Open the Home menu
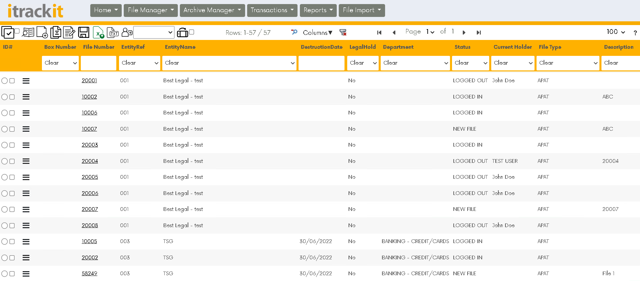This screenshot has height=281, width=640. pos(106,10)
